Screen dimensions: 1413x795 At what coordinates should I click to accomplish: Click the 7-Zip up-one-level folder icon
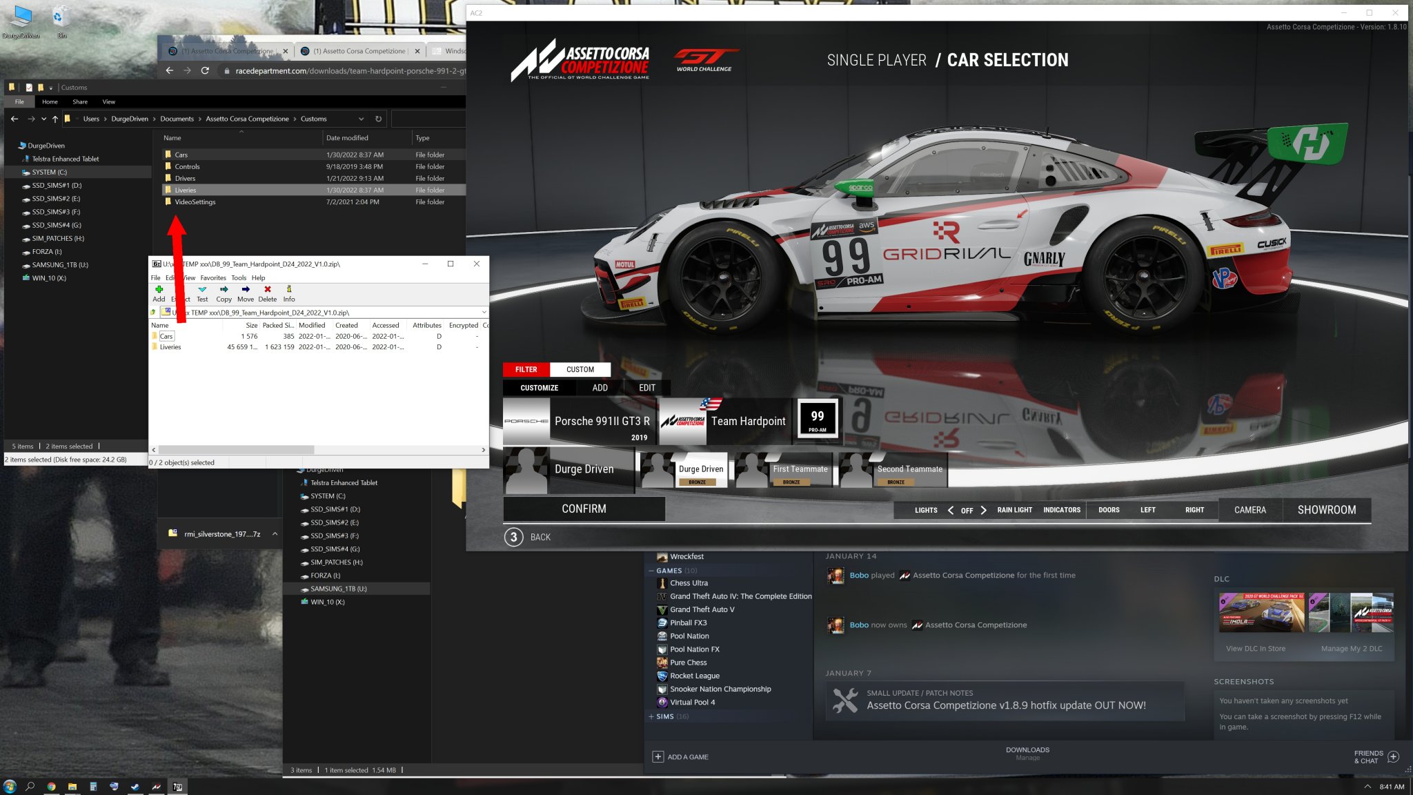click(153, 313)
